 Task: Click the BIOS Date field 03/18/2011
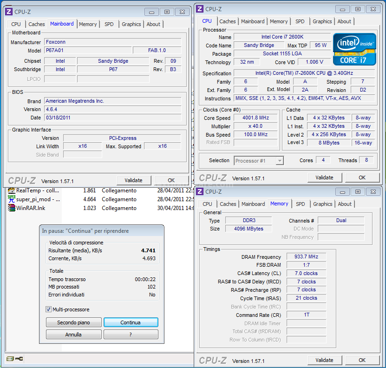pos(113,118)
